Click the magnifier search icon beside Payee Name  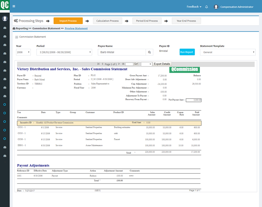[x=150, y=52]
